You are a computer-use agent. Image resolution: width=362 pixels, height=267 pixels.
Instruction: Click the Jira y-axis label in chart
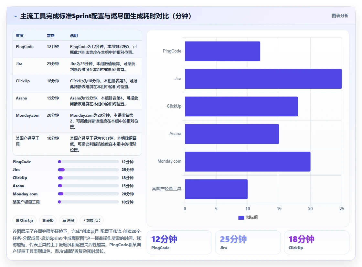coord(178,79)
